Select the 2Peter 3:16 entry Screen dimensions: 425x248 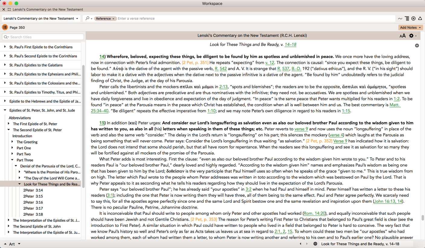pos(33,202)
